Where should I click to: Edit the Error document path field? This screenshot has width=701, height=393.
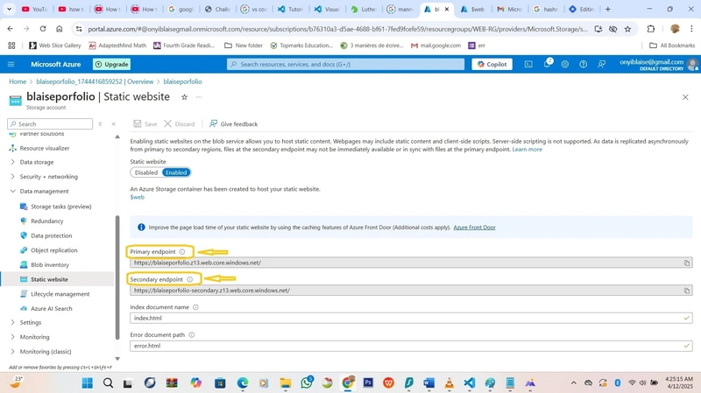[411, 346]
